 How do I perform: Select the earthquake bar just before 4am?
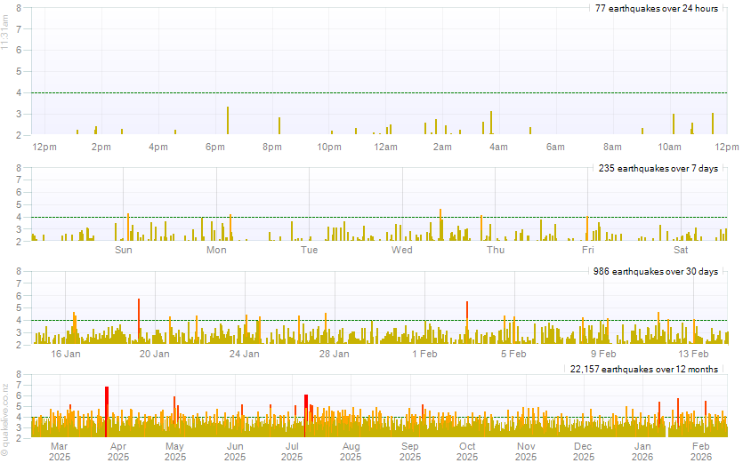point(490,123)
